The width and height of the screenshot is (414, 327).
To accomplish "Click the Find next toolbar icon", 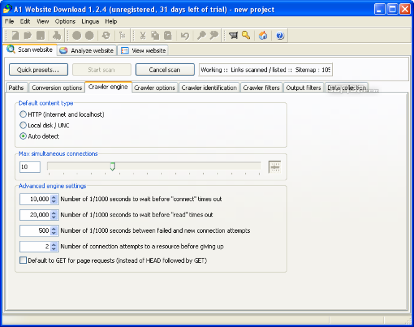I will [214, 36].
